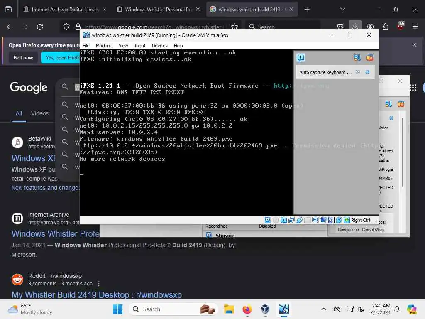Open the Google apps grid

(x=413, y=88)
